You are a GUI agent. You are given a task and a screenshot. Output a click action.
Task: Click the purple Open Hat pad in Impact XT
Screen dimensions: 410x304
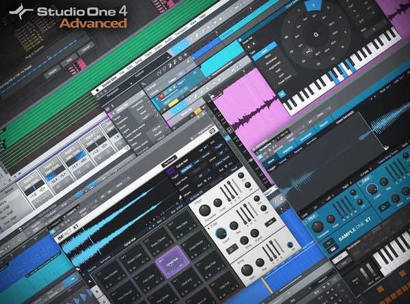(172, 262)
